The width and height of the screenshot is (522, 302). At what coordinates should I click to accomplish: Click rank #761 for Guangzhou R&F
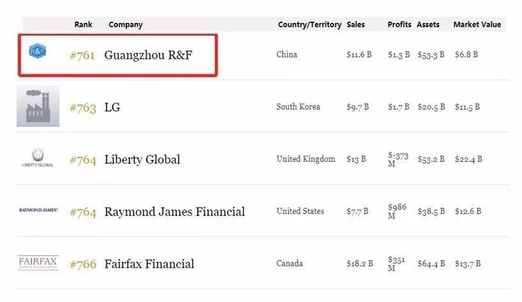tap(82, 55)
